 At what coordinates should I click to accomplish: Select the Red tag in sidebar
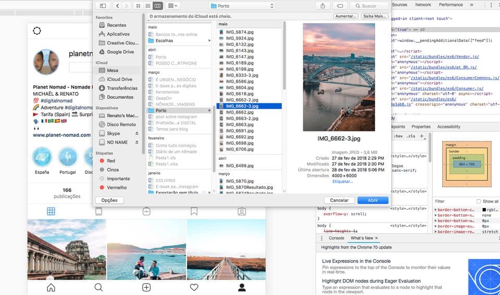click(x=110, y=161)
